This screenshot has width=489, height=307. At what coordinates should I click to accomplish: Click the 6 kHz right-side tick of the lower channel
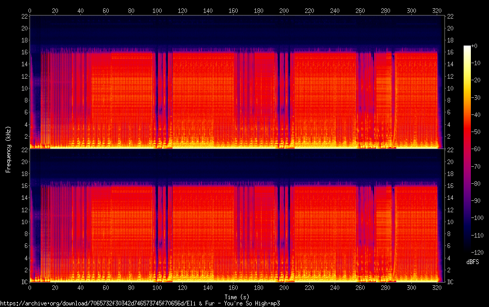(x=450, y=245)
